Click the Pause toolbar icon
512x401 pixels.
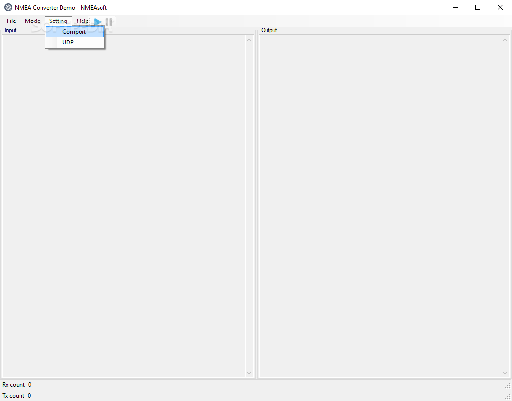tap(109, 22)
